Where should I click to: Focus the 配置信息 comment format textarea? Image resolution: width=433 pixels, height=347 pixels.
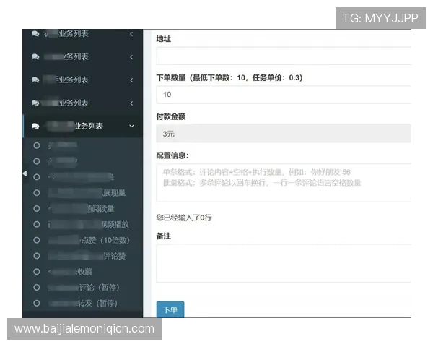pos(284,183)
